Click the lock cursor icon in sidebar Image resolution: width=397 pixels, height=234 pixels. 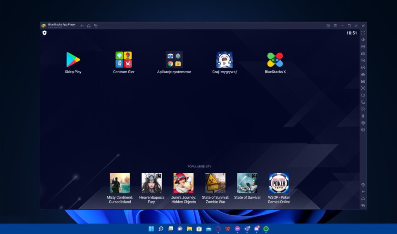363,47
